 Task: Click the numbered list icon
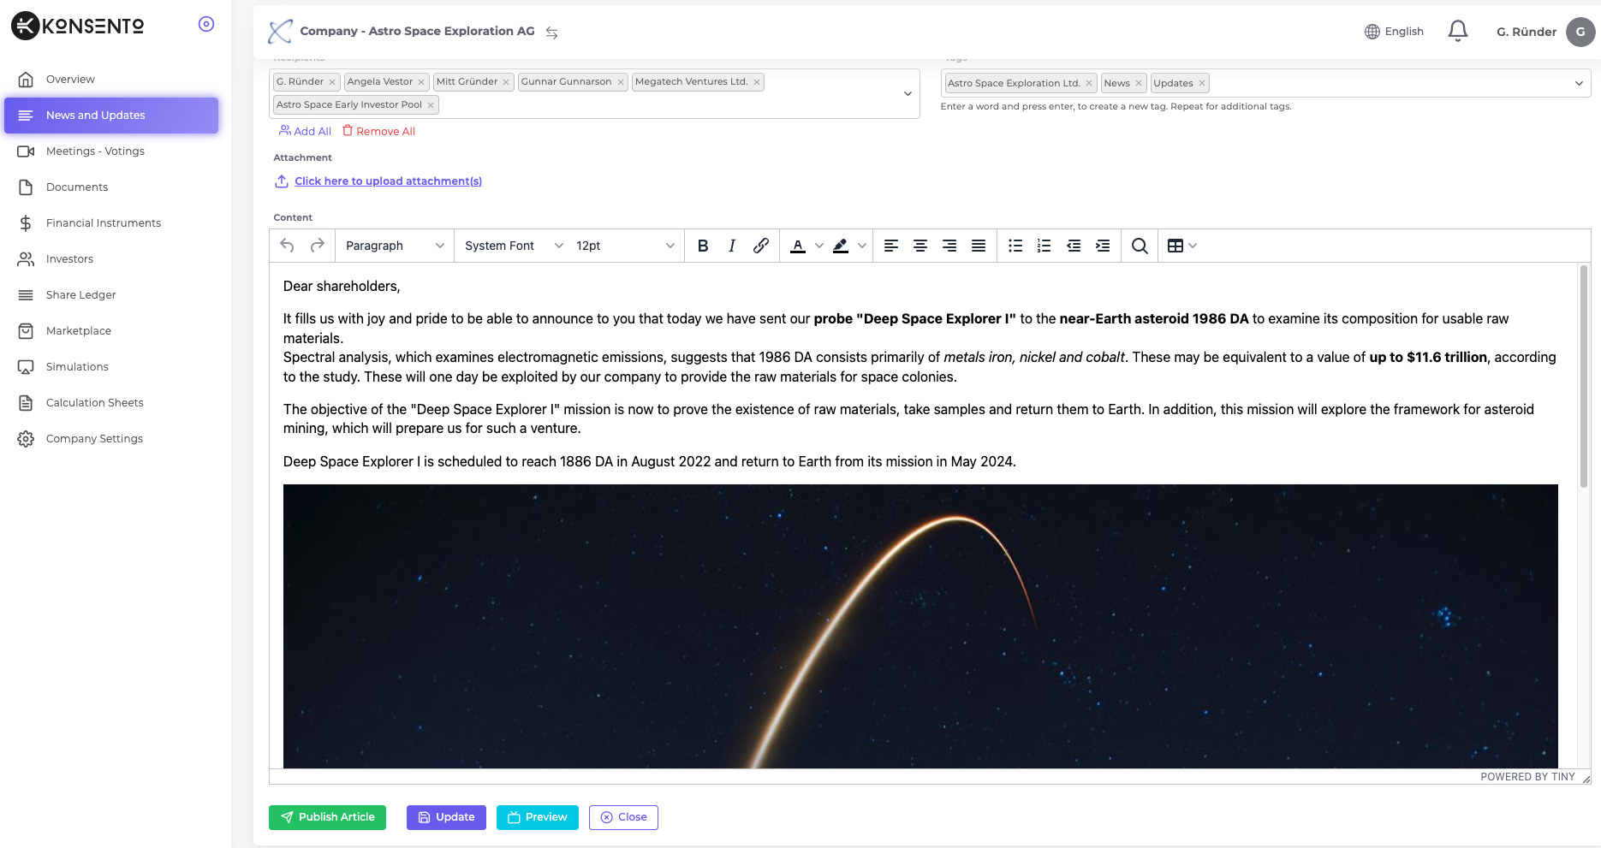click(x=1044, y=246)
